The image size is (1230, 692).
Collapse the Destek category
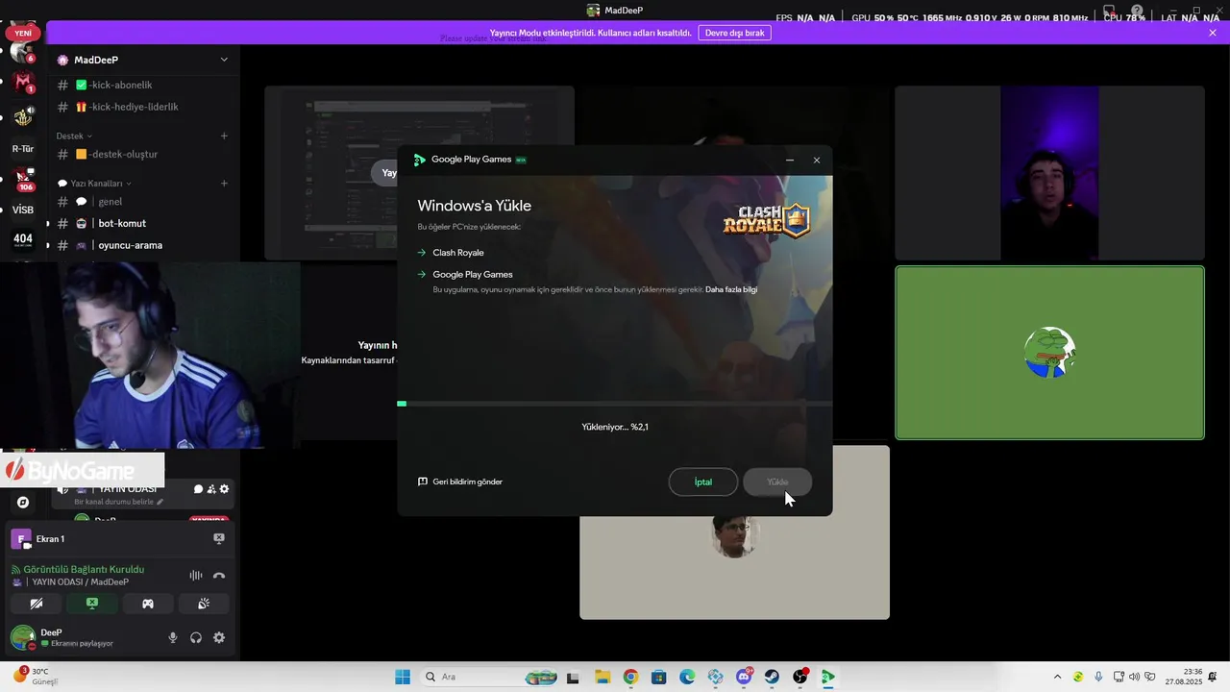[x=74, y=136]
